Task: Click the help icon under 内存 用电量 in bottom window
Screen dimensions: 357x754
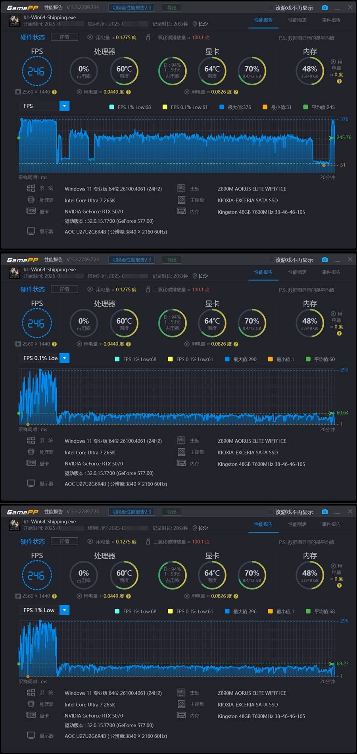Action: coord(339,586)
